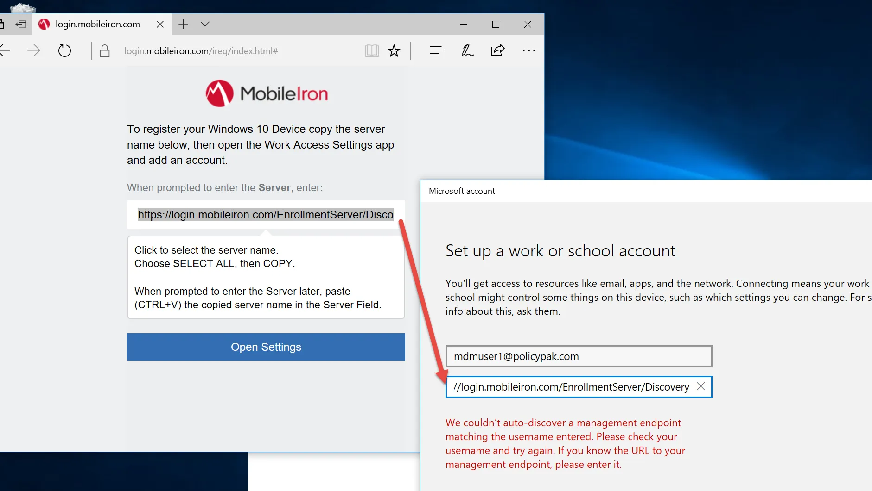Expand tab preview chevron
Image resolution: width=872 pixels, height=491 pixels.
pos(205,24)
